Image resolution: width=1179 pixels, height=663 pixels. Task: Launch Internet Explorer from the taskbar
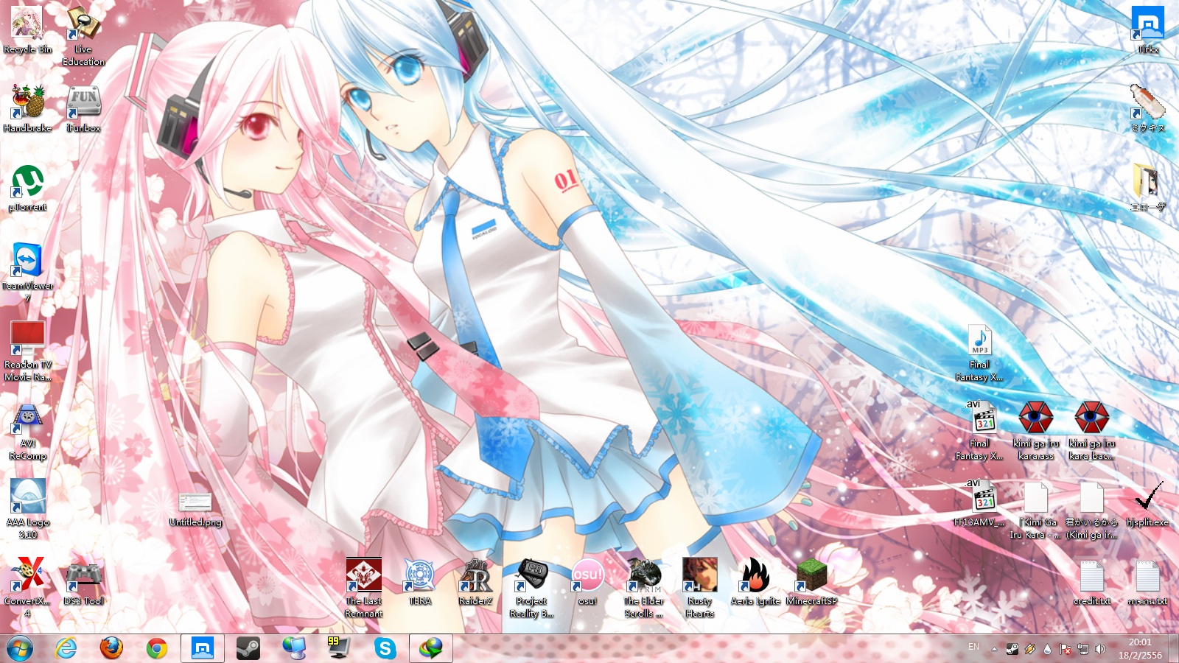(66, 648)
